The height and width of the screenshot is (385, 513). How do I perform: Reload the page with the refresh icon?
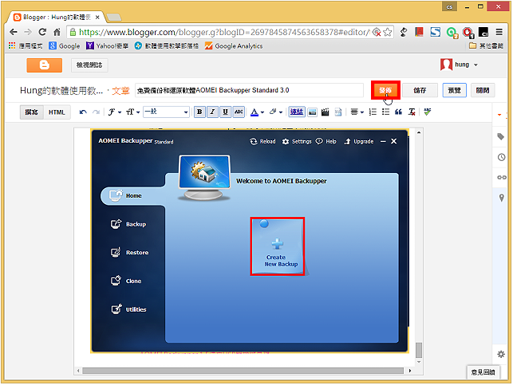click(42, 32)
